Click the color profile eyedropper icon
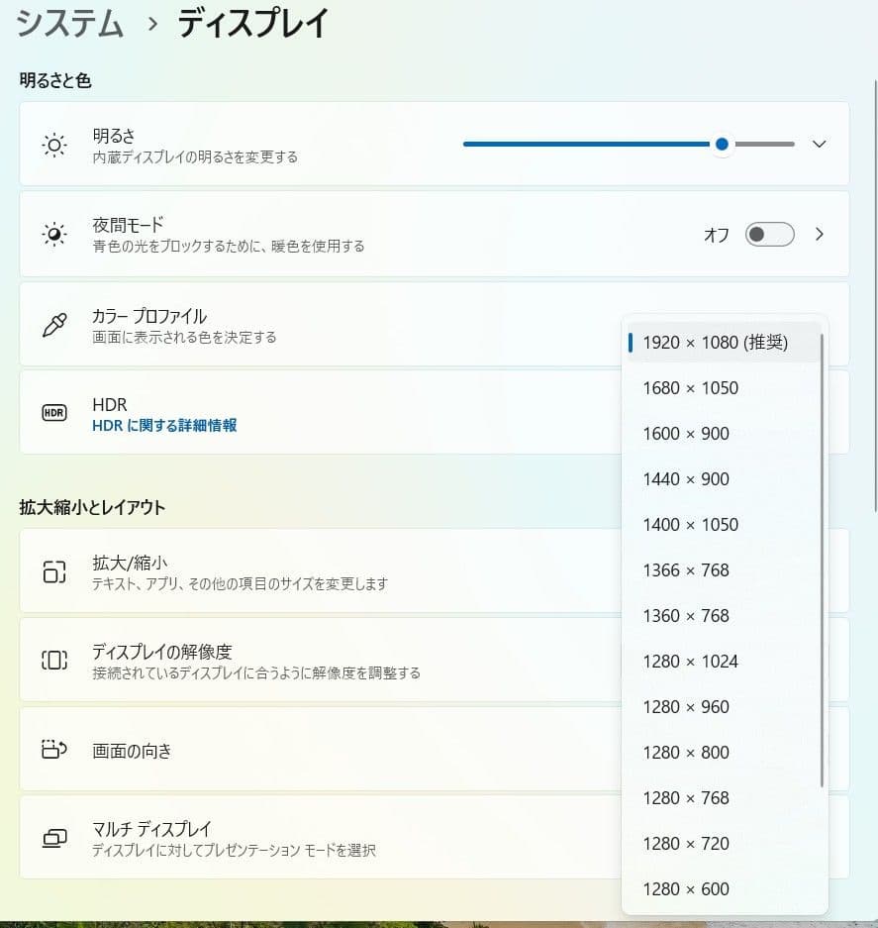The height and width of the screenshot is (928, 878). click(x=54, y=323)
